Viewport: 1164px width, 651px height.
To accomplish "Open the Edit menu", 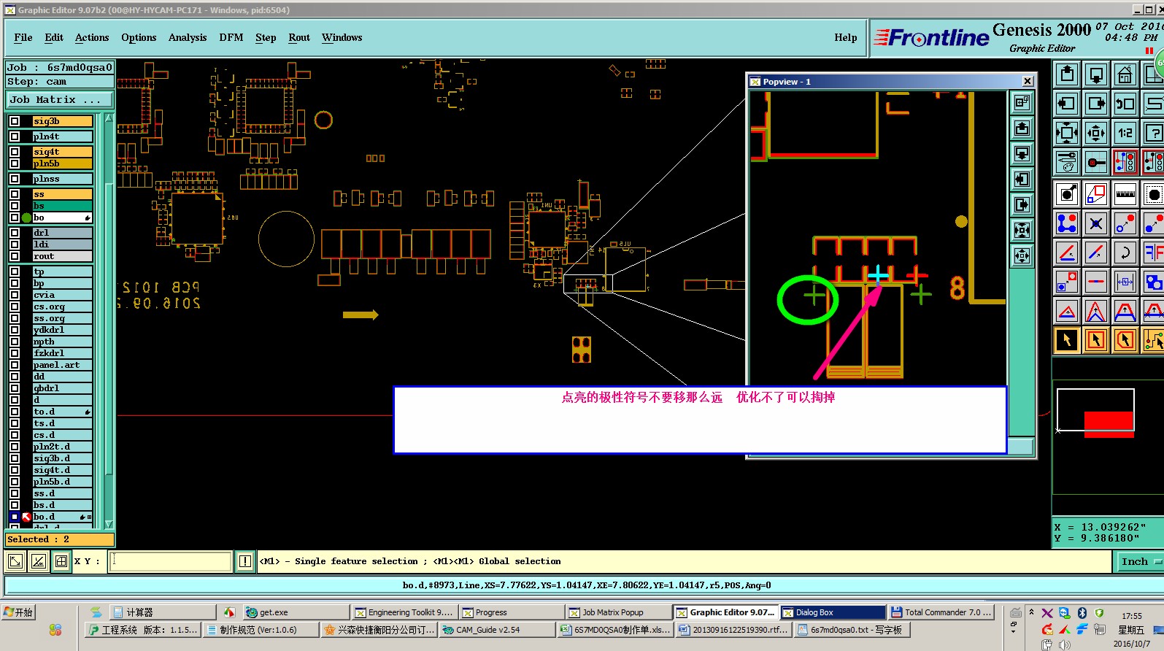I will (x=54, y=37).
